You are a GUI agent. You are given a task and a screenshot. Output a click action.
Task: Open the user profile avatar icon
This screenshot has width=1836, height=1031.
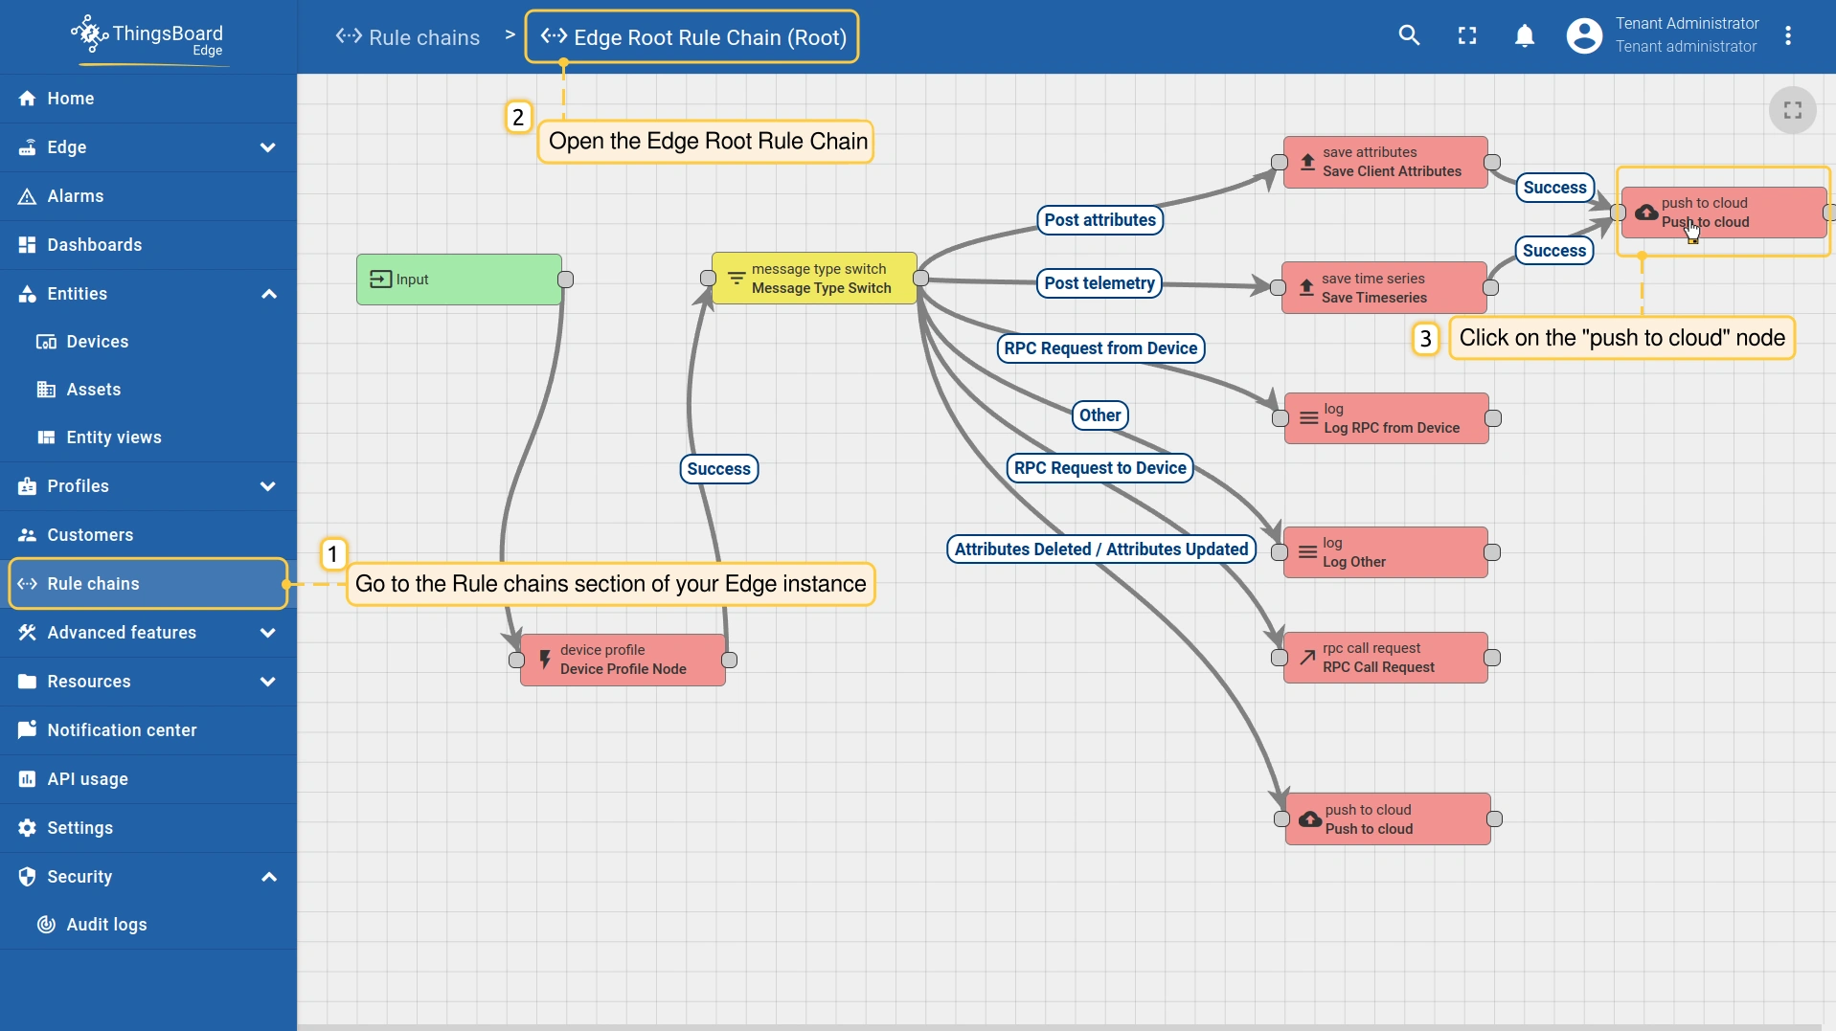1583,36
